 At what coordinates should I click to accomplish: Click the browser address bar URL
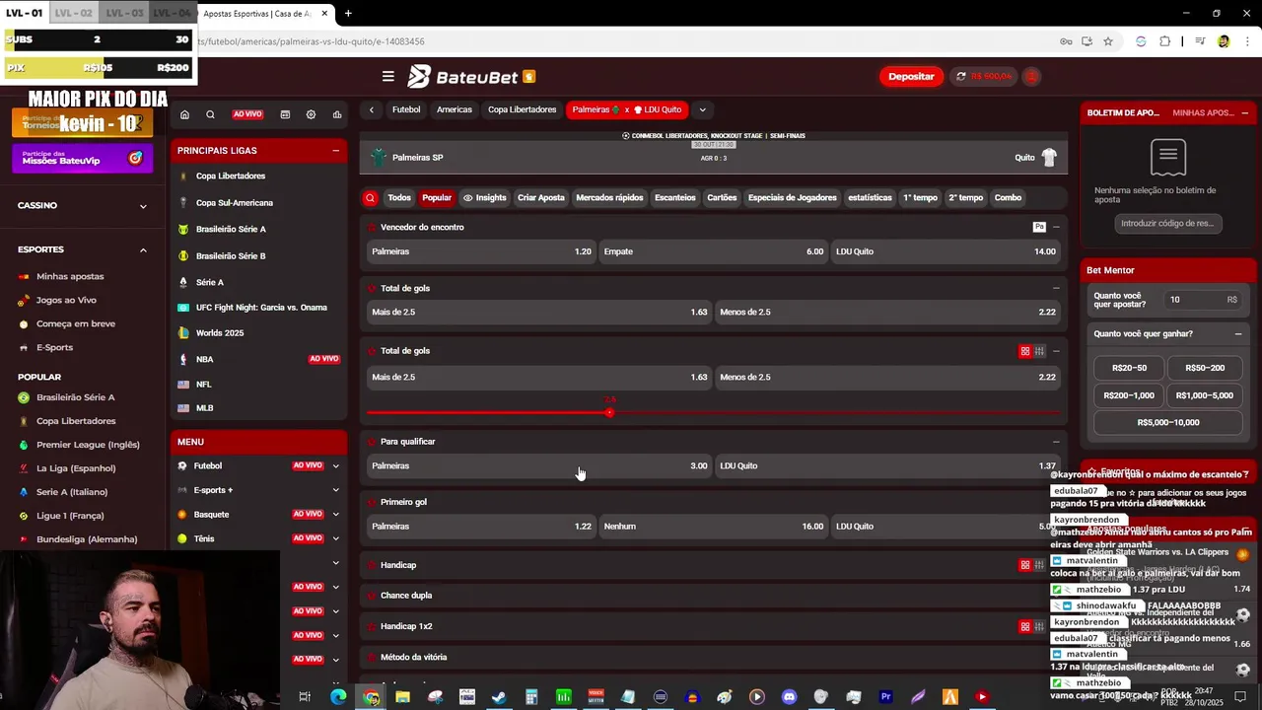[311, 41]
